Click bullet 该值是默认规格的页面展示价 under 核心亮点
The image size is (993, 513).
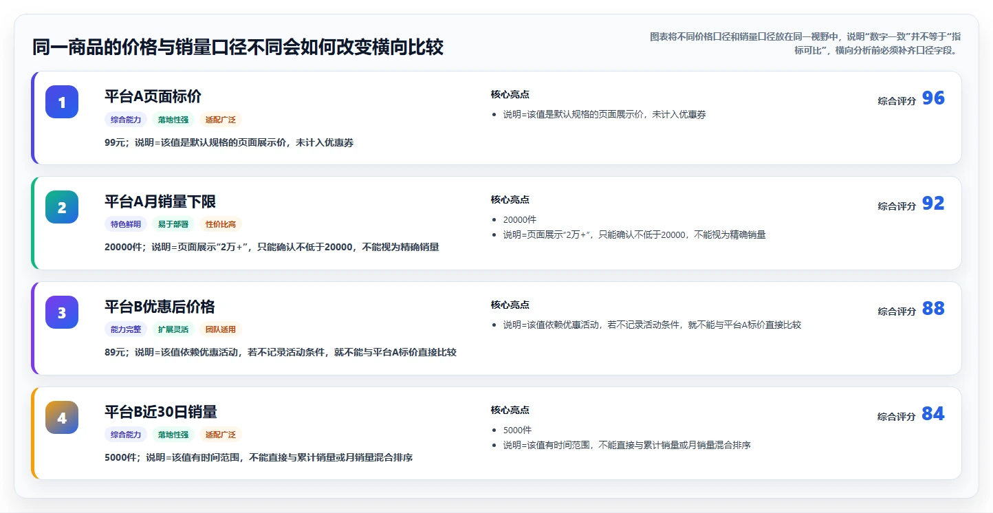click(x=604, y=115)
